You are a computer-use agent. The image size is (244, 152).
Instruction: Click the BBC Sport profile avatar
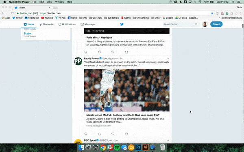(x=78, y=141)
